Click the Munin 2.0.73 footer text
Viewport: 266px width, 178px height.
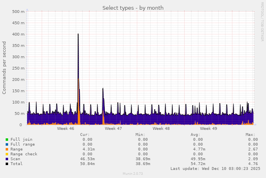click(x=133, y=174)
